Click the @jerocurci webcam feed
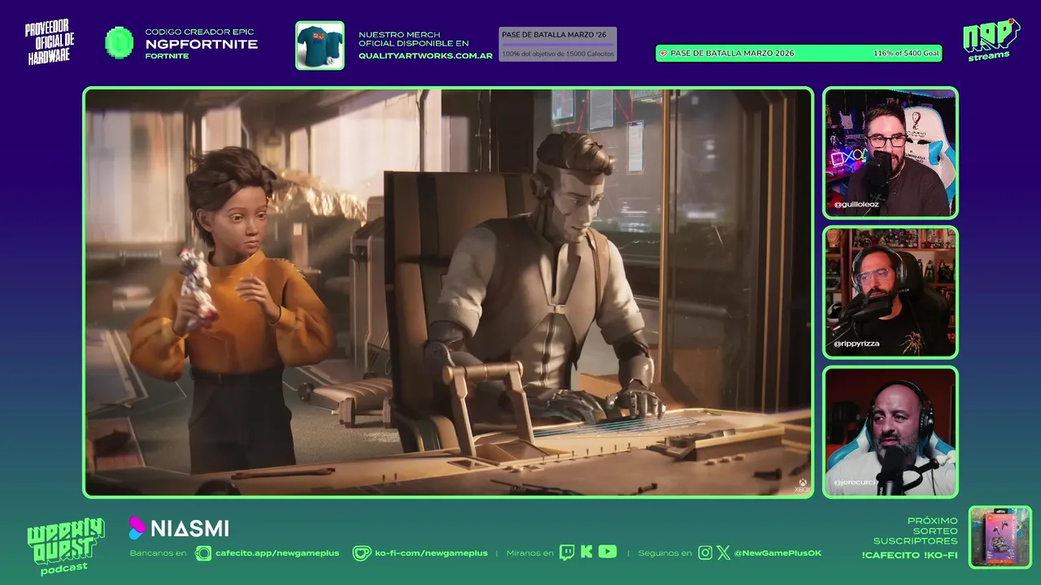This screenshot has height=585, width=1041. click(891, 431)
